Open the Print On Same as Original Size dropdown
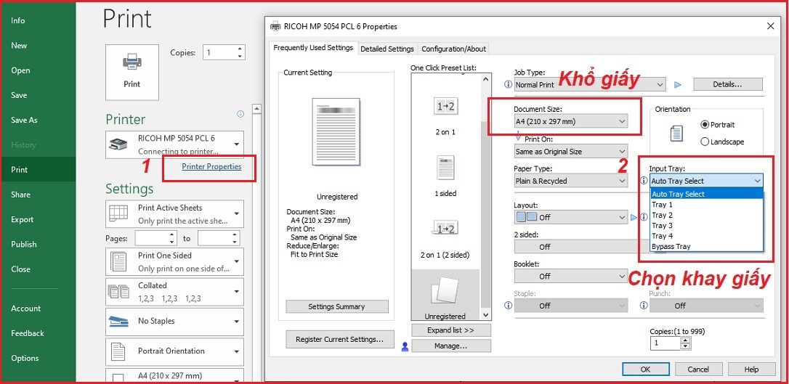Image resolution: width=789 pixels, height=384 pixels. click(x=570, y=151)
